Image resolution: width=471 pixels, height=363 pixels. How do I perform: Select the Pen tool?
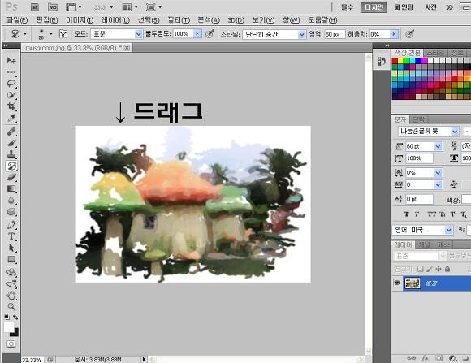click(x=11, y=224)
